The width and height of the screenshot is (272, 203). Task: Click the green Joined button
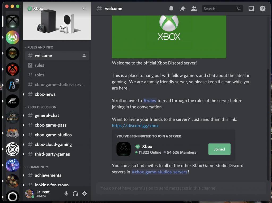click(x=219, y=149)
